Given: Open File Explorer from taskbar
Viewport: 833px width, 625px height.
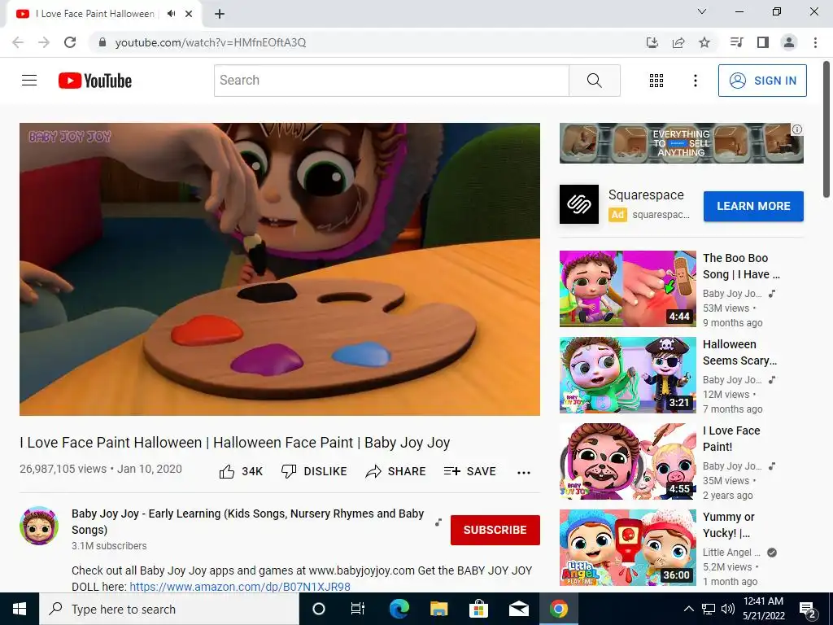Looking at the screenshot, I should point(438,609).
